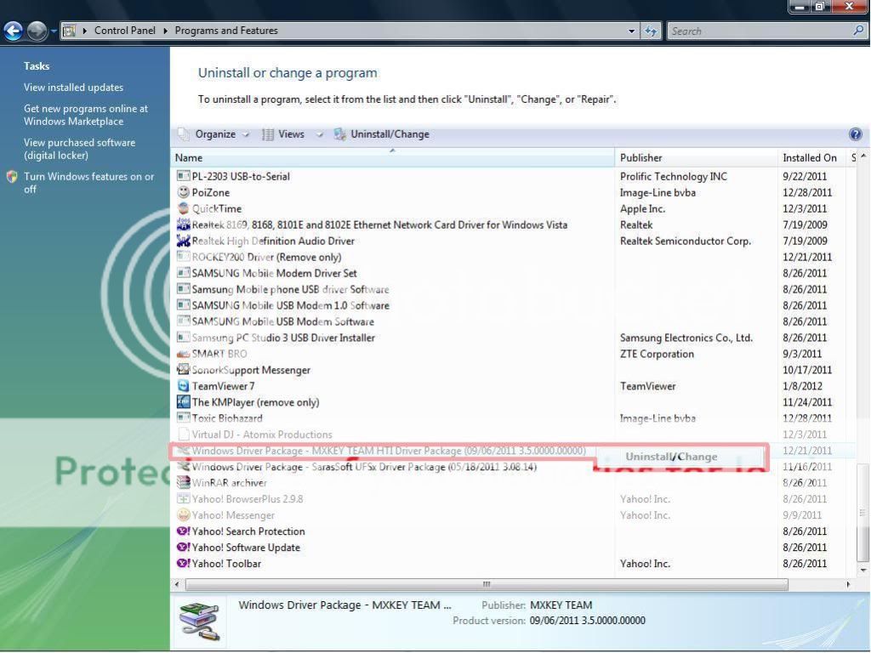Select the 'SAMSUNG Mobile USB Modem Software' entry
This screenshot has height=653, width=871.
coord(282,321)
